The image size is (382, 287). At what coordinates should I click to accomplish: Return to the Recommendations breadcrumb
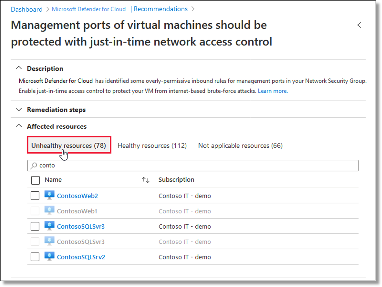161,9
